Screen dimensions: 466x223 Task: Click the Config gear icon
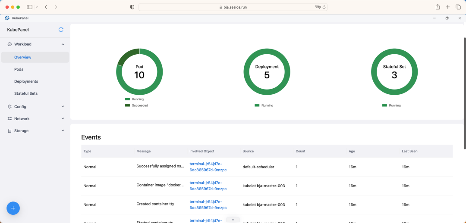[9, 107]
